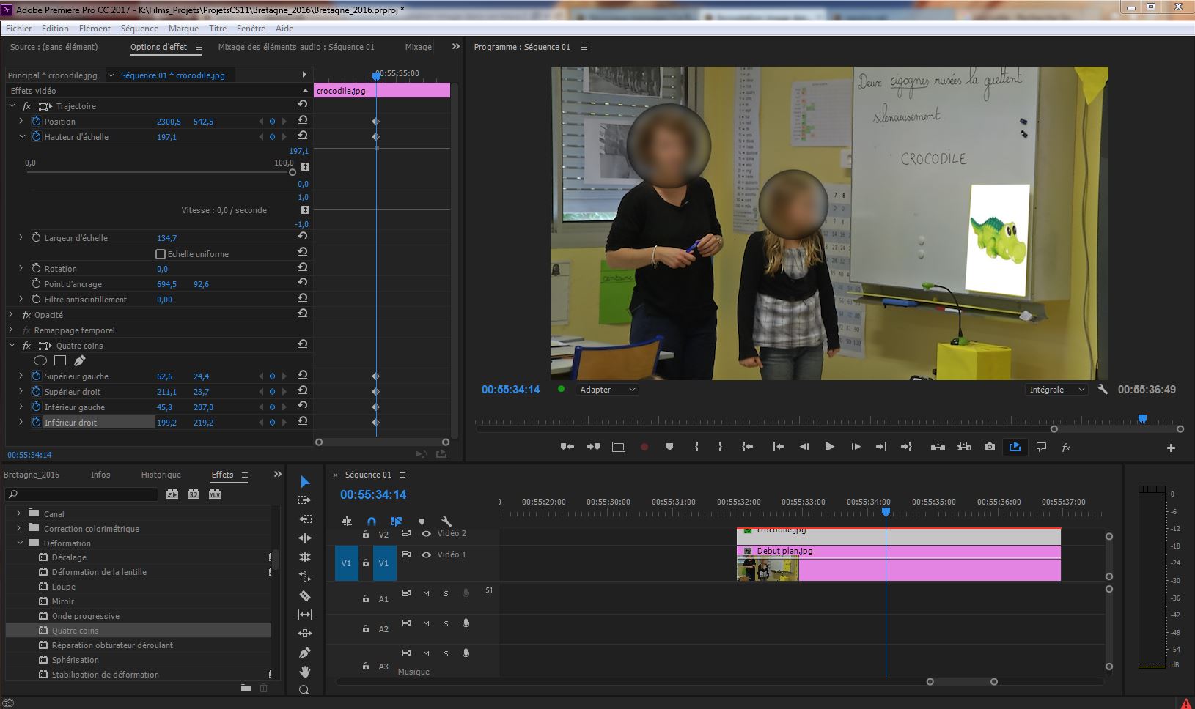Image resolution: width=1195 pixels, height=709 pixels.
Task: Switch to the Historique tab
Action: tap(161, 475)
